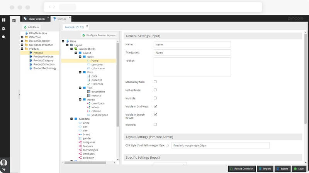Click the relation icon beside rotation
Viewport: 309px width, 173px height.
click(89, 111)
